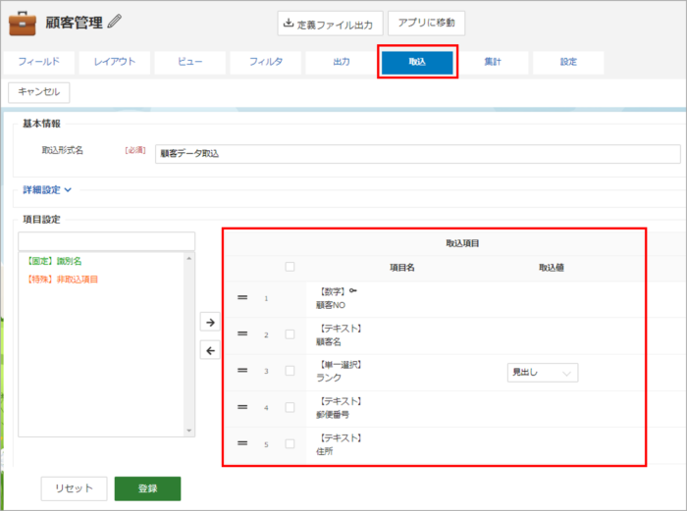
Task: Open the 集計 tab
Action: (493, 62)
